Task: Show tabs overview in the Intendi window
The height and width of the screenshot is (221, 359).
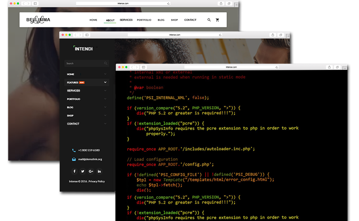Action: [281, 35]
